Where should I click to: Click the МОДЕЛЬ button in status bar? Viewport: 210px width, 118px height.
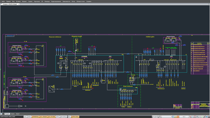click(x=155, y=117)
